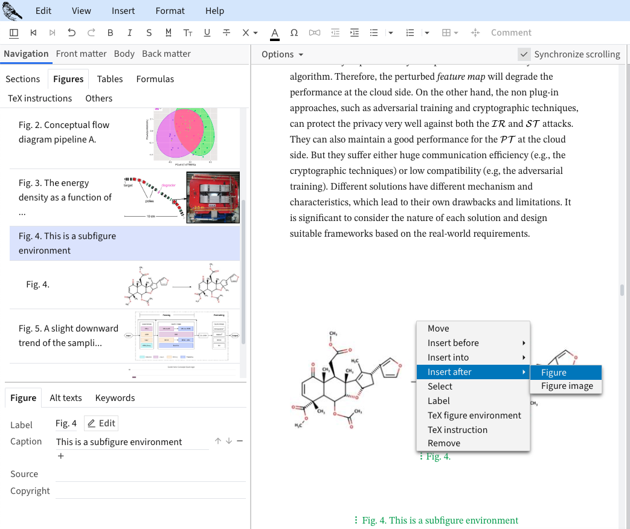This screenshot has height=529, width=630.
Task: Open the Options dropdown
Action: pyautogui.click(x=282, y=54)
